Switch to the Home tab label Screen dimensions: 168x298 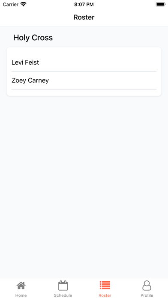[21, 295]
